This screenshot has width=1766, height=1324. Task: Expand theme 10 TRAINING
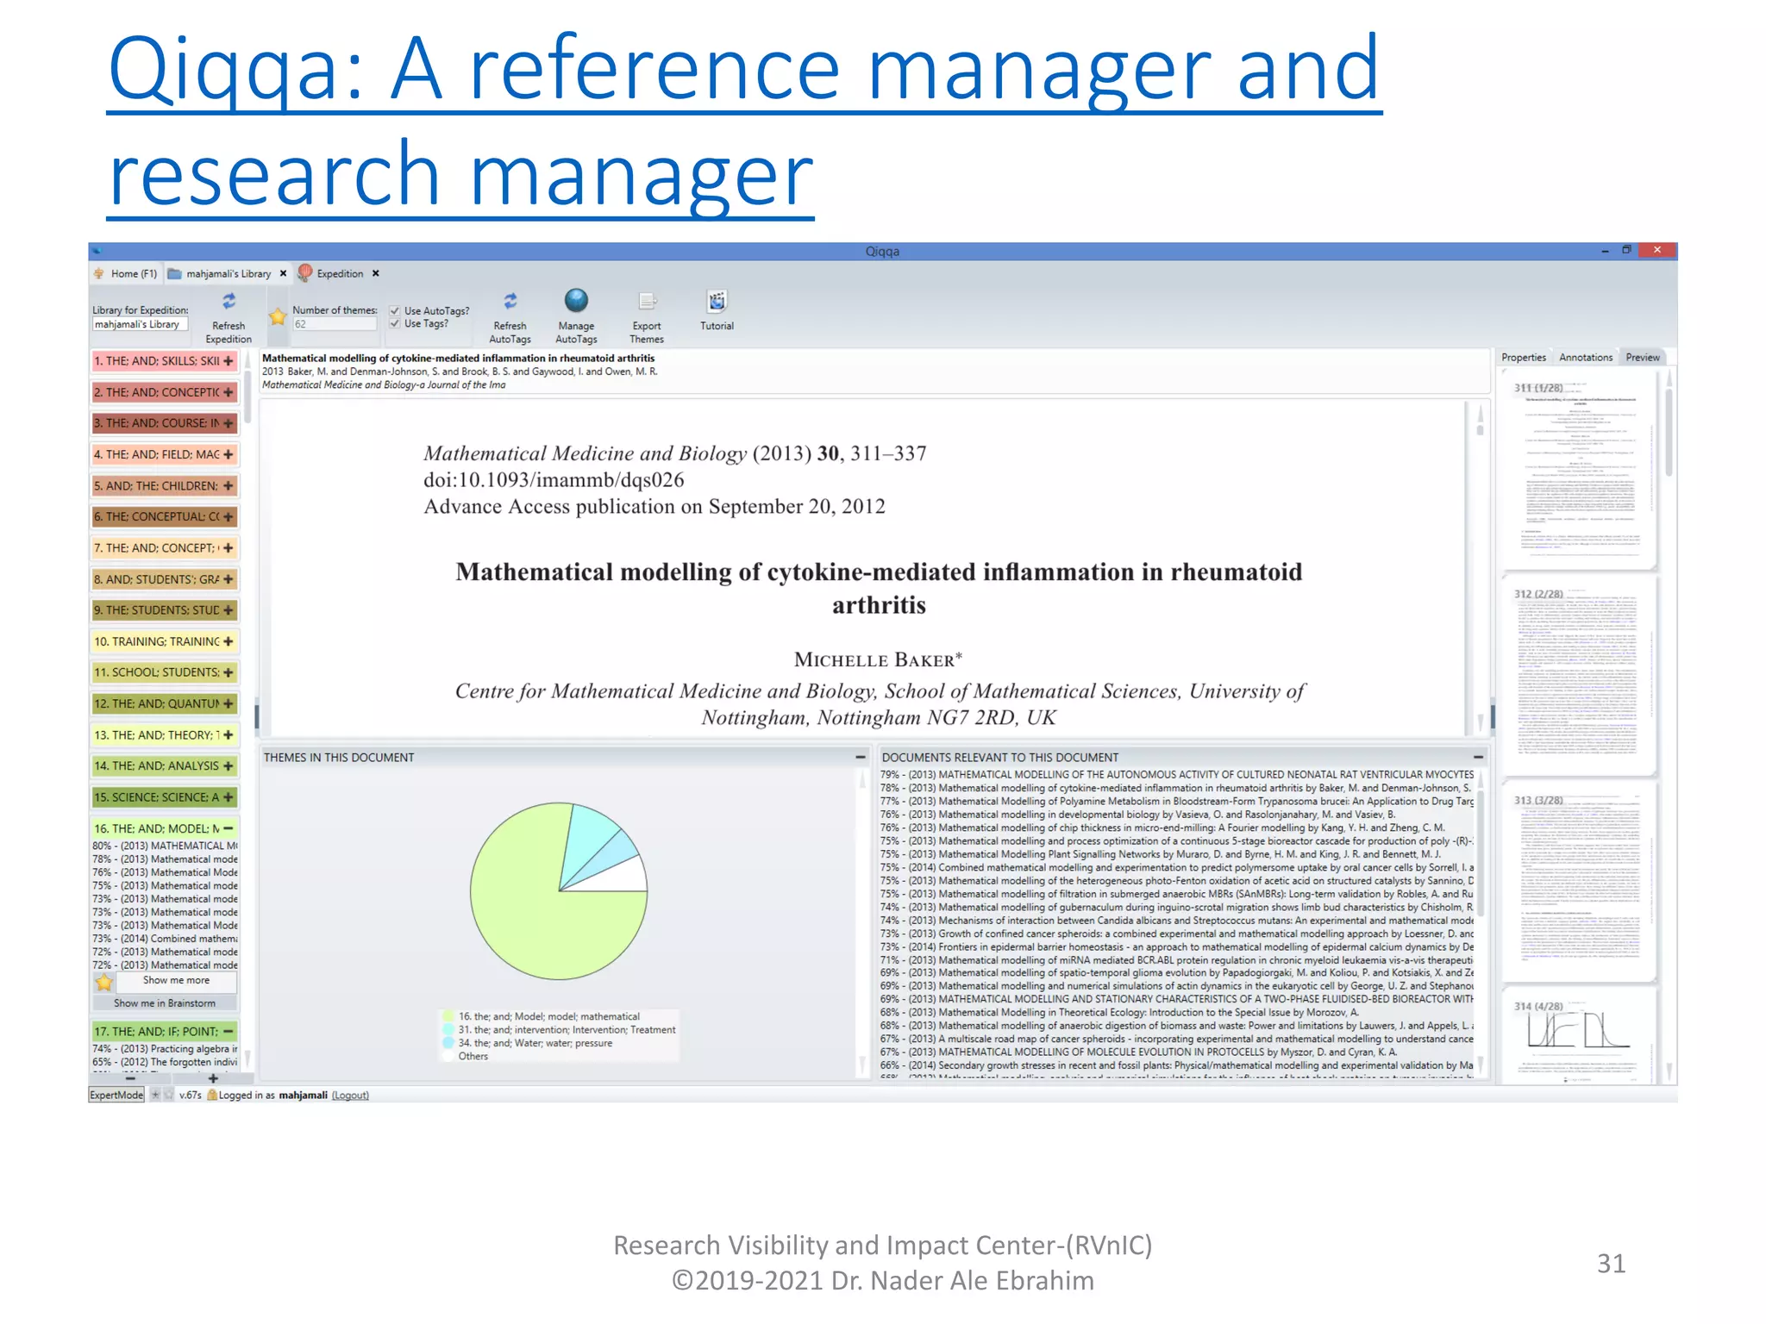(229, 641)
